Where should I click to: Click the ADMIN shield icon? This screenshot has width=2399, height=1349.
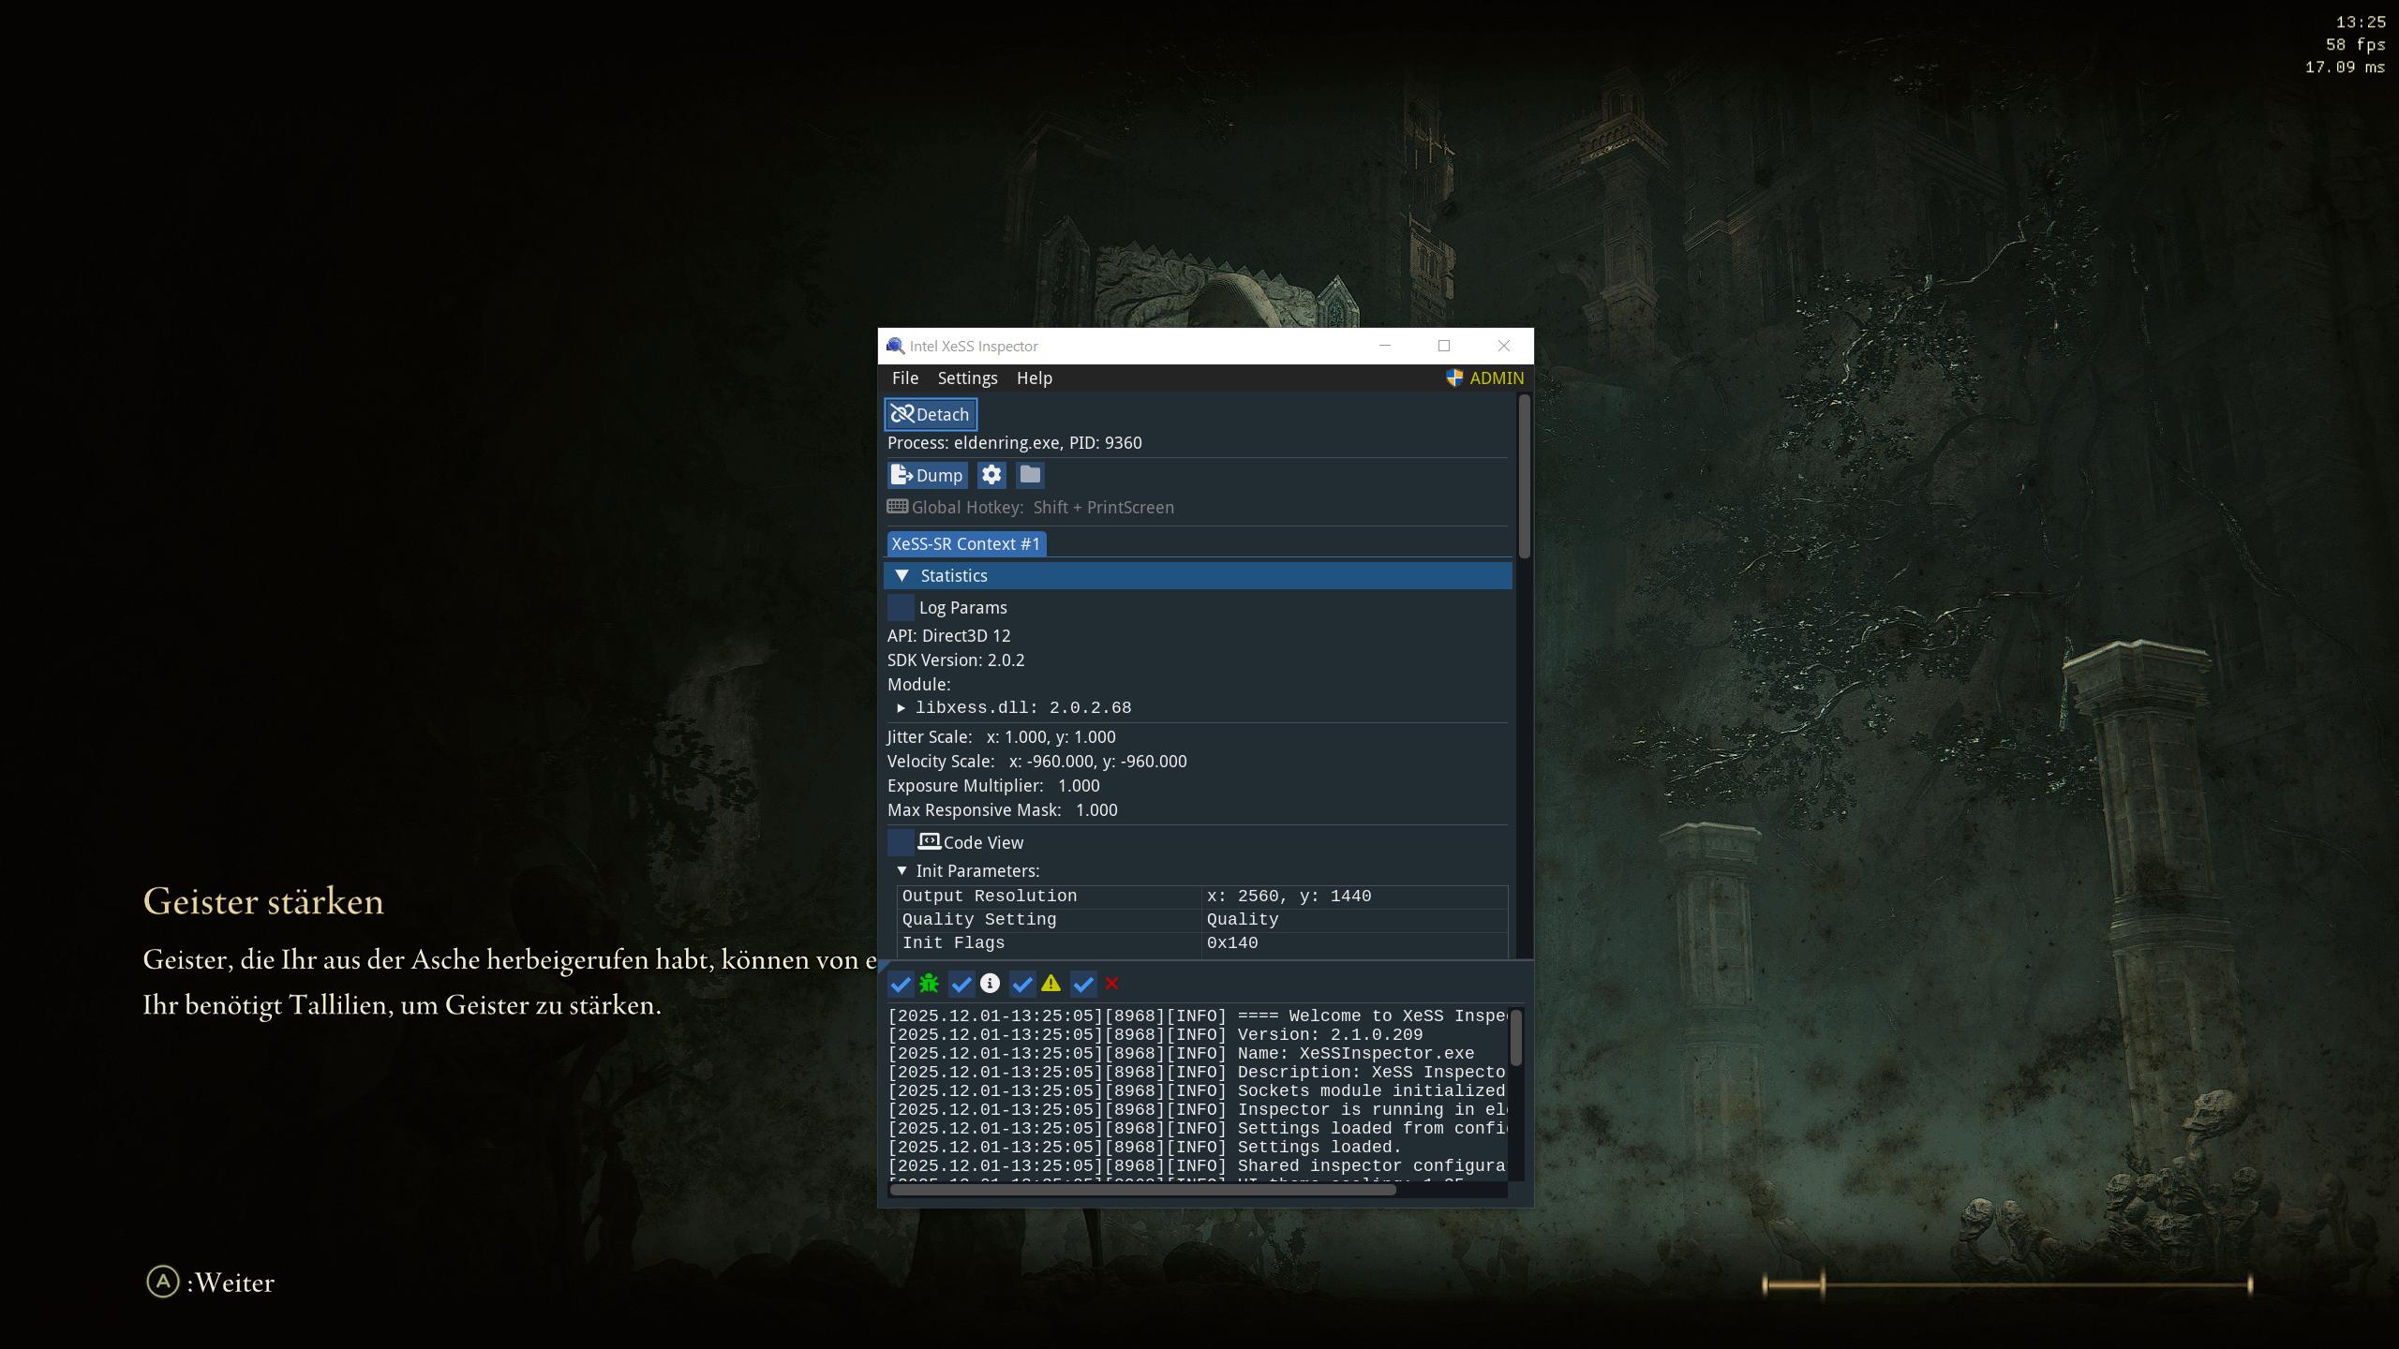[x=1454, y=378]
